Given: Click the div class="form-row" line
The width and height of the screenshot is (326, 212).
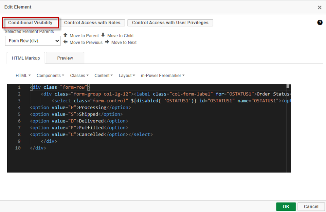Looking at the screenshot, I should point(60,87).
